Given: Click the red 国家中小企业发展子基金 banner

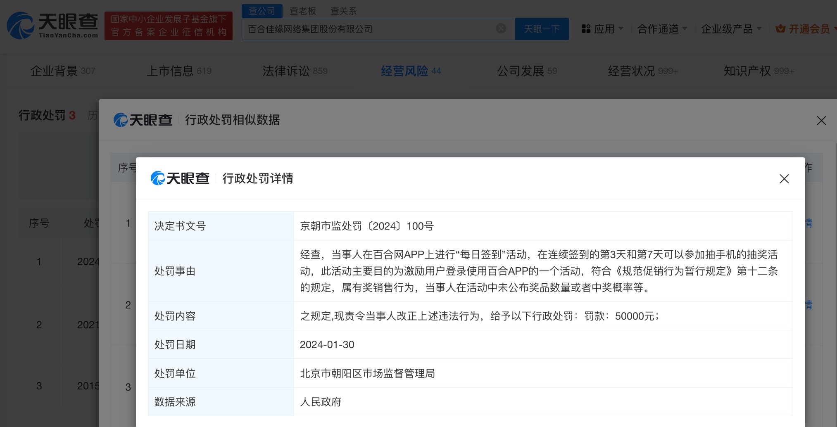Looking at the screenshot, I should [169, 26].
